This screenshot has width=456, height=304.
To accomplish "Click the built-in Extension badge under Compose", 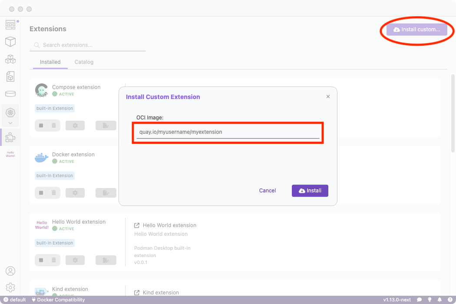I will coord(55,108).
